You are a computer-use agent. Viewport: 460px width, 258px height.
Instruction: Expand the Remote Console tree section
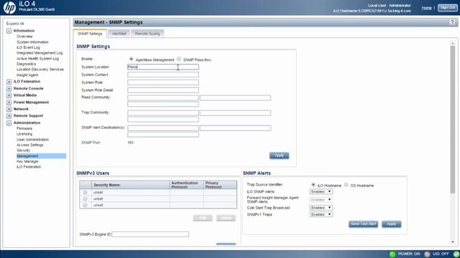coord(9,89)
